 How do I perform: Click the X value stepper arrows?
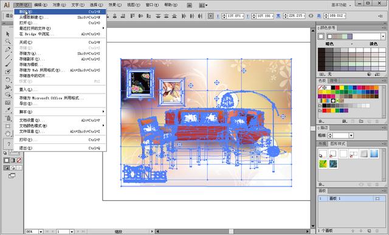224,16
